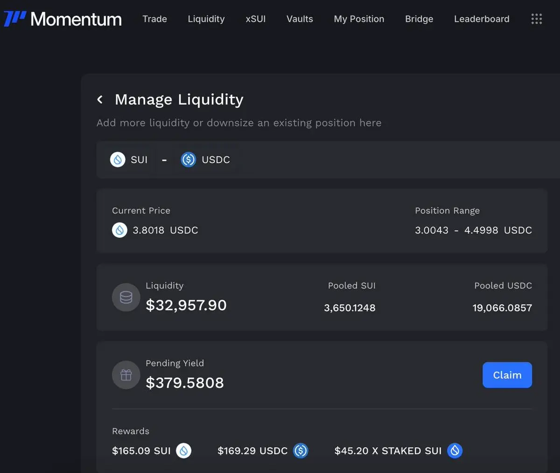560x473 pixels.
Task: Click USDC icon next to $169.29 reward
Action: pyautogui.click(x=301, y=451)
